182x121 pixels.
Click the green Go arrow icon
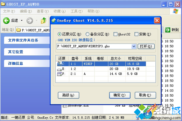click(x=168, y=30)
